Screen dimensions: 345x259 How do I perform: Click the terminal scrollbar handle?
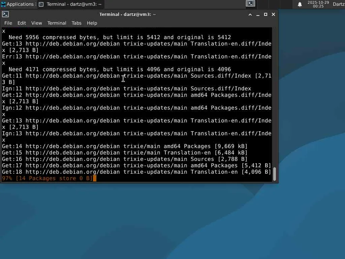pos(275,174)
